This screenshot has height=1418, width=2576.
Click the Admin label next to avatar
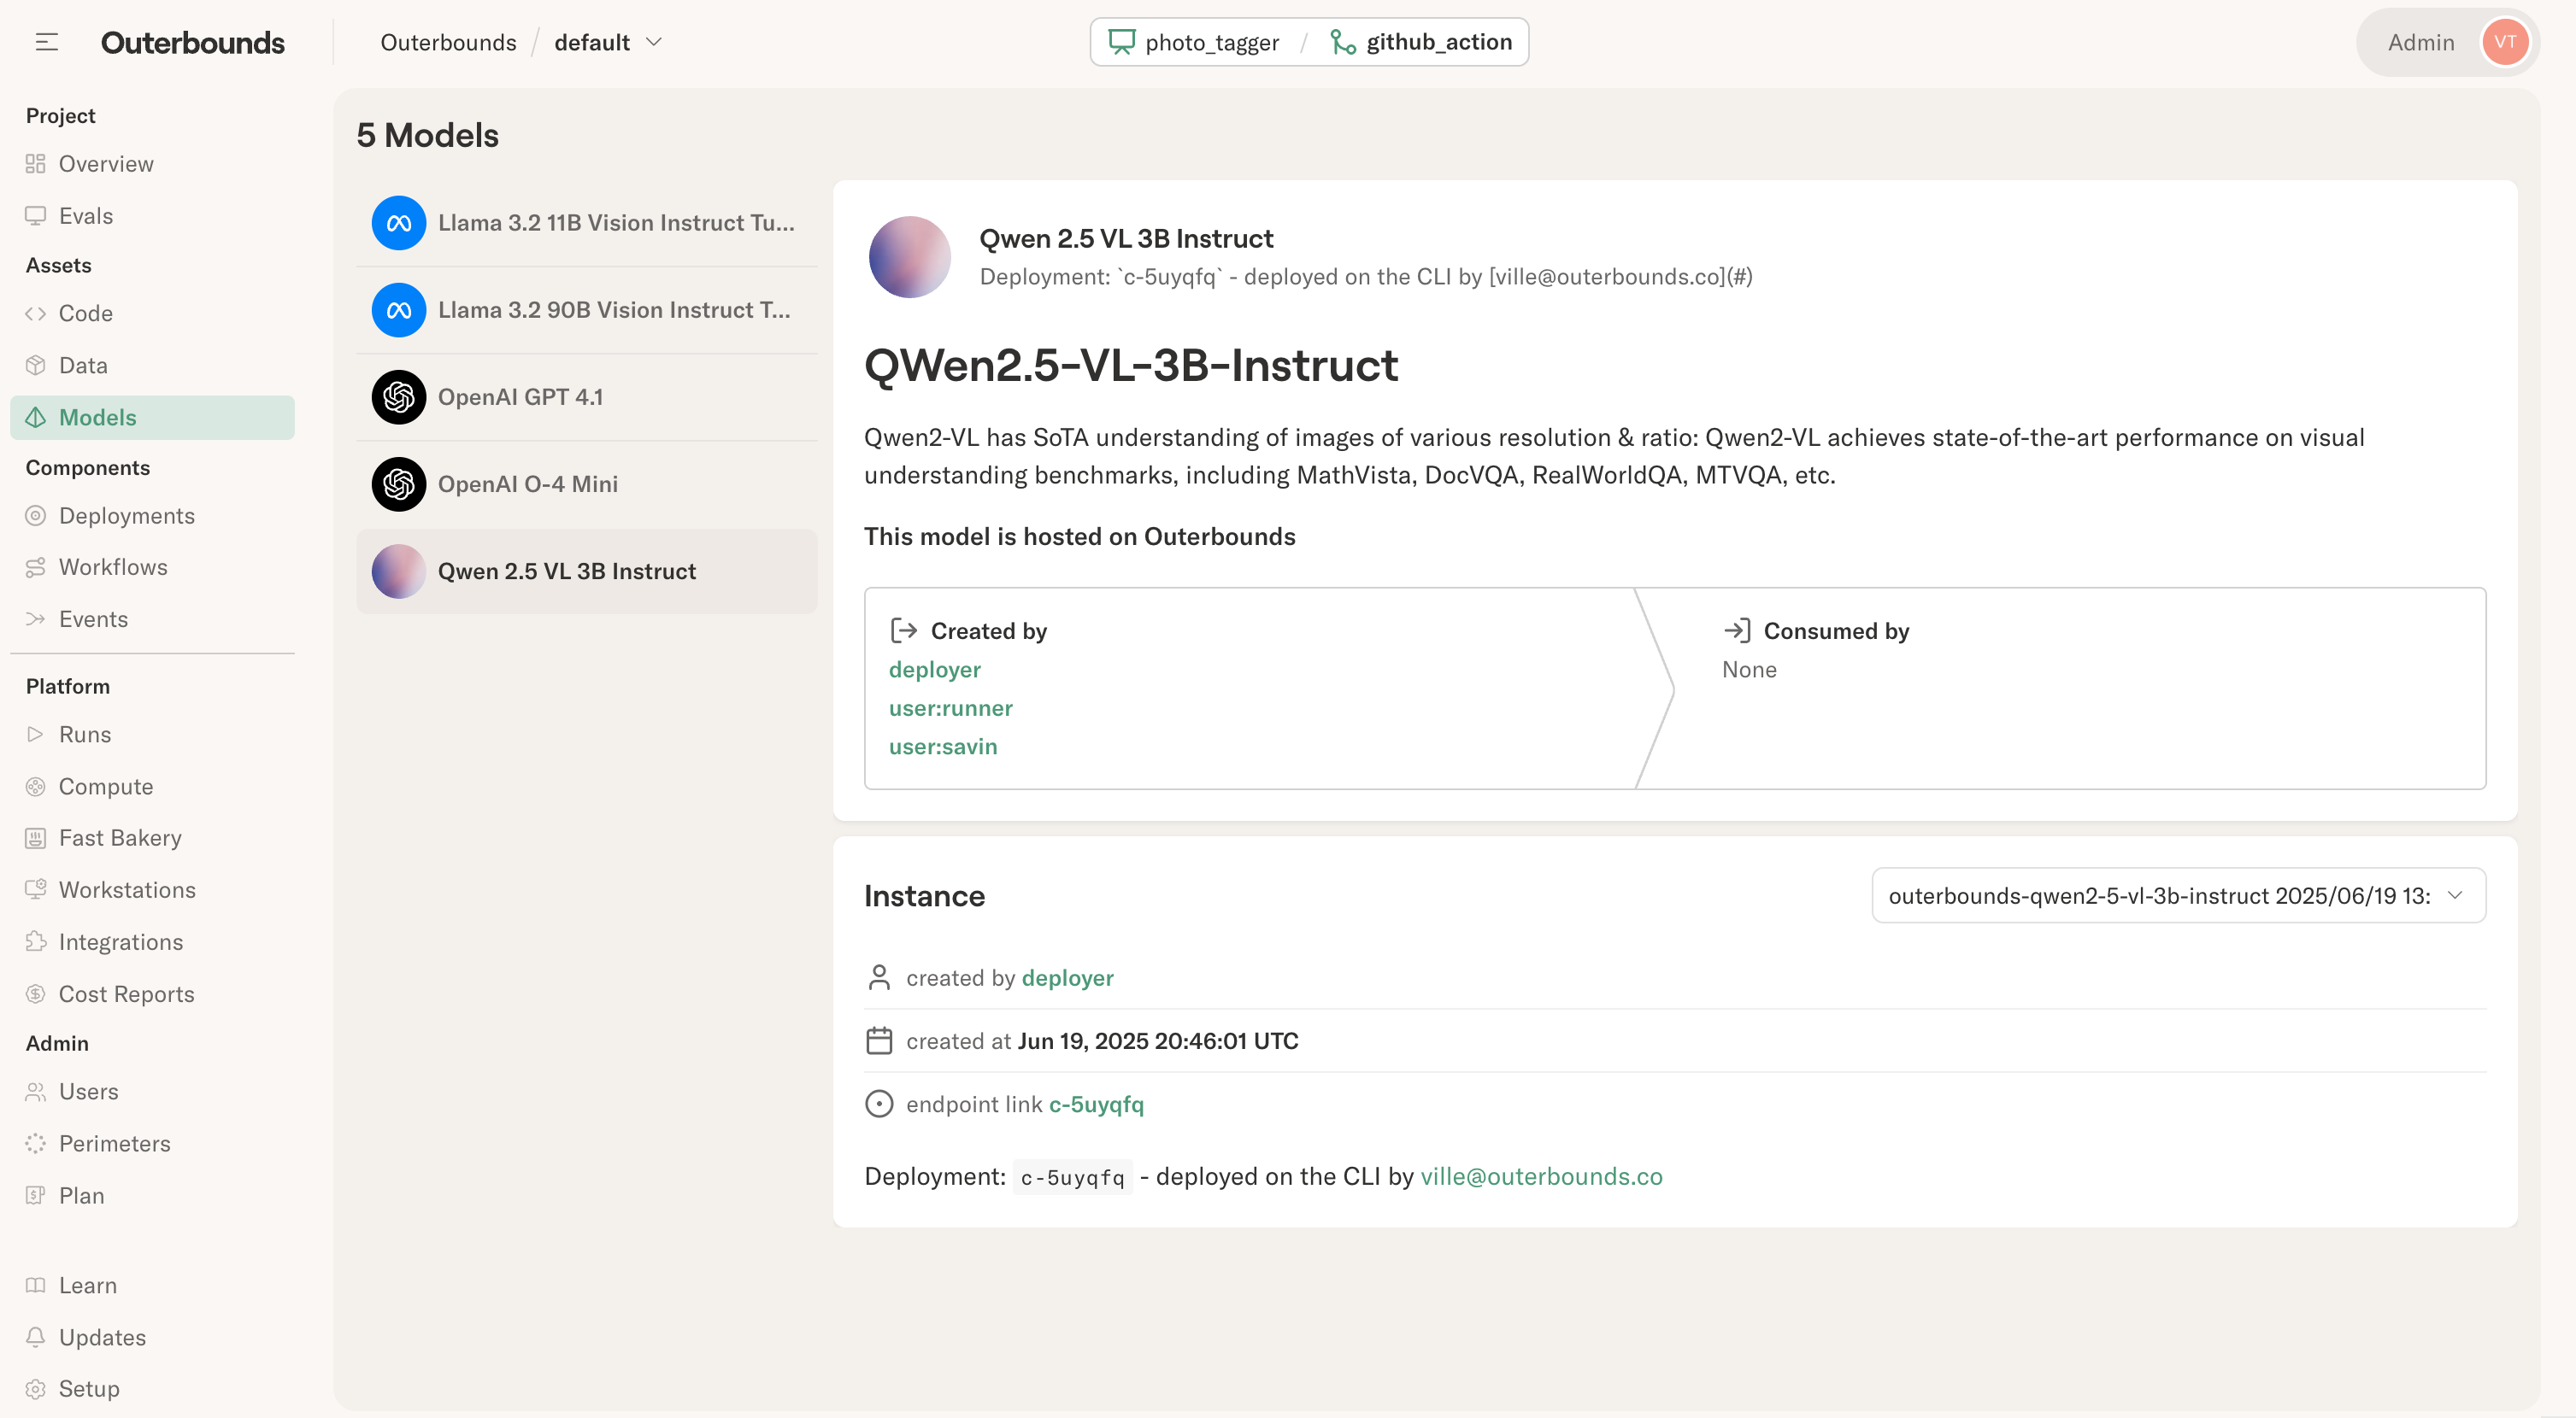pos(2420,42)
